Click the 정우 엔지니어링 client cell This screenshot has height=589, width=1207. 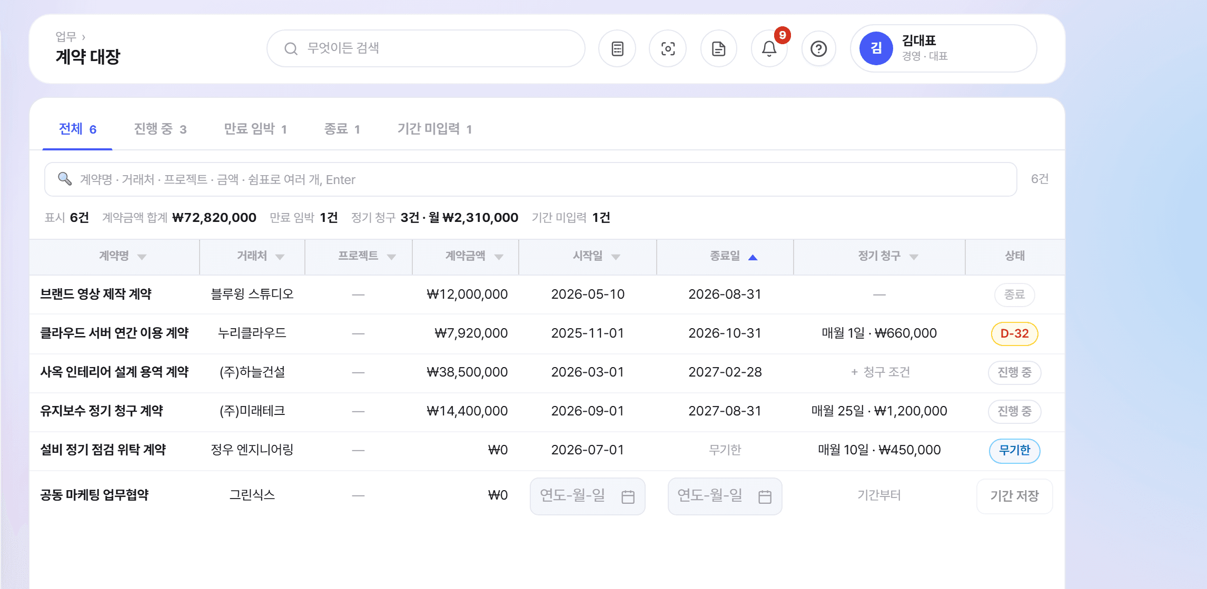click(x=252, y=450)
